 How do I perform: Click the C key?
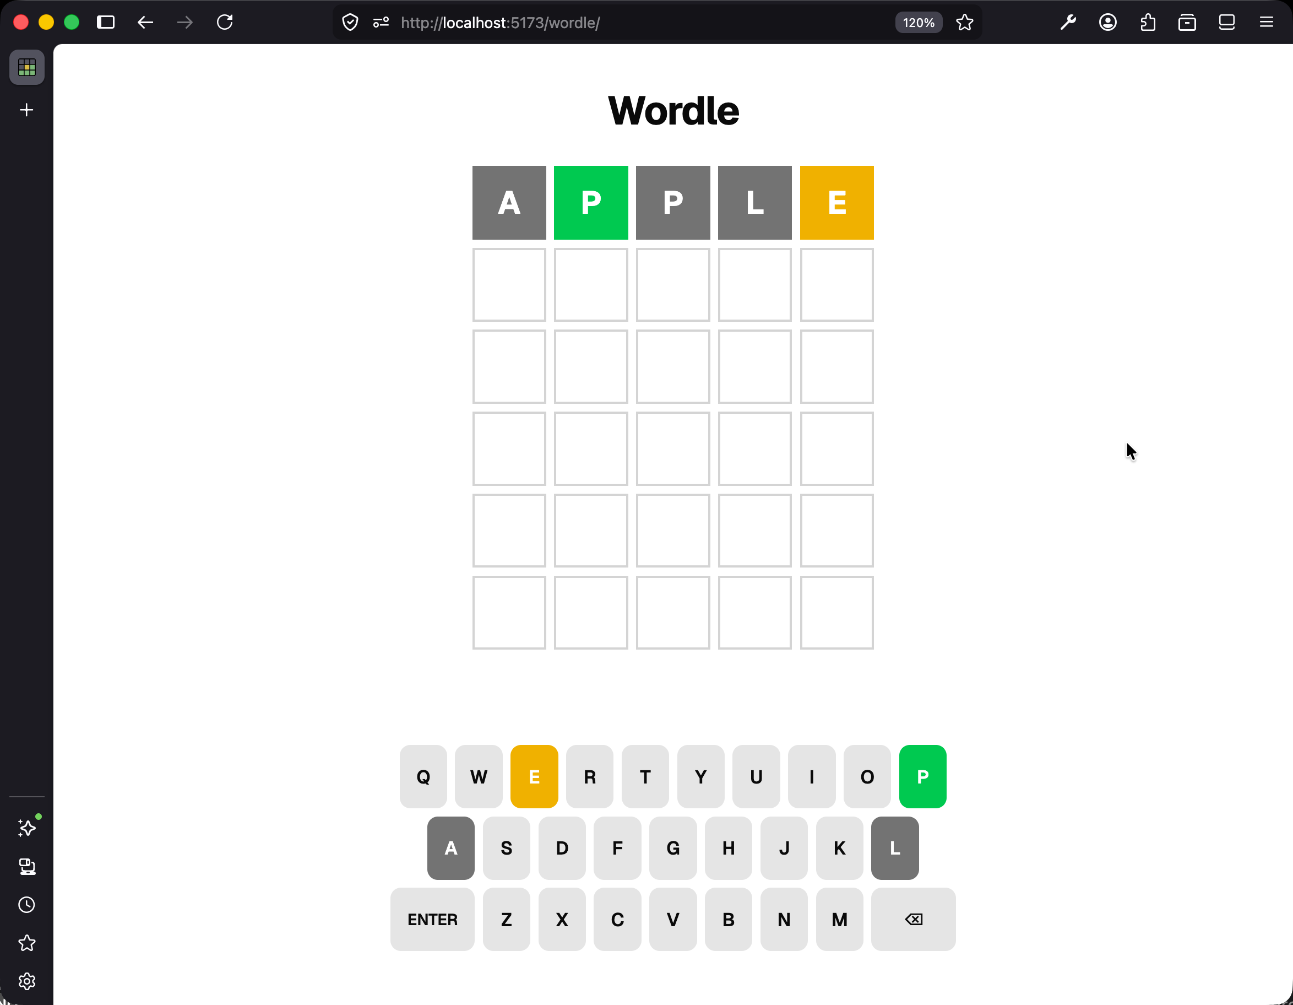click(617, 919)
